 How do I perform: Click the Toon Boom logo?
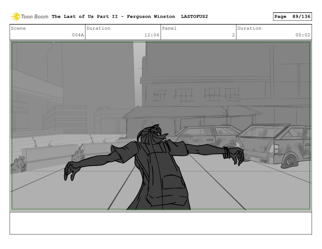[29, 16]
